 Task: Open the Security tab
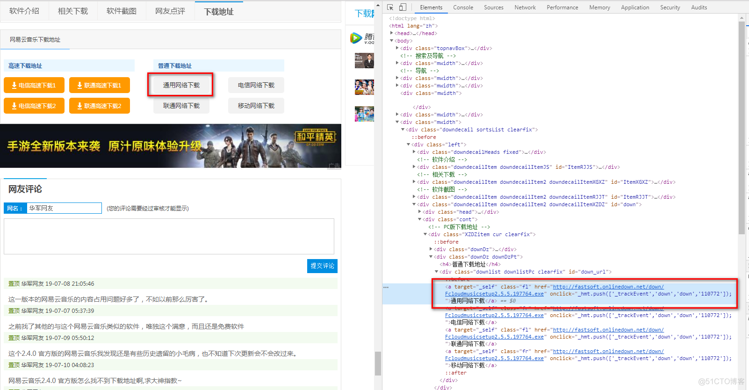pos(670,7)
